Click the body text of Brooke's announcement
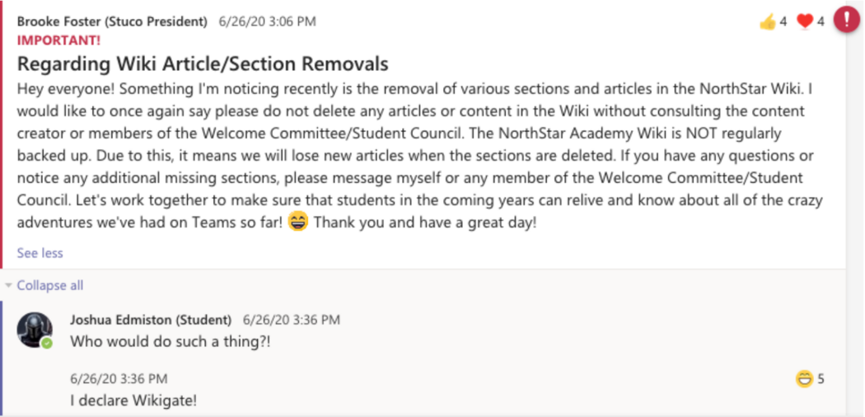 tap(412, 155)
